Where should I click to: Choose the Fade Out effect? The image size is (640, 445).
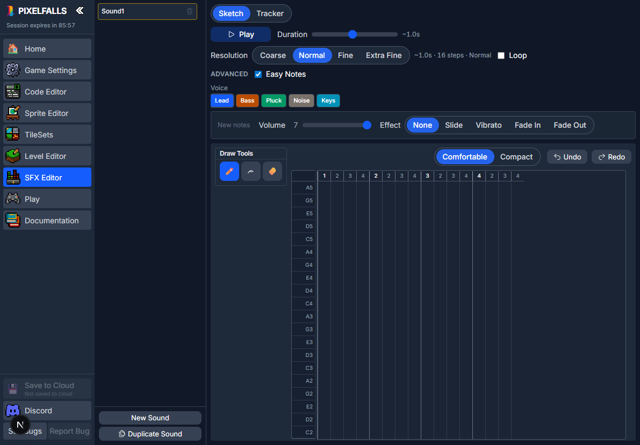point(570,125)
